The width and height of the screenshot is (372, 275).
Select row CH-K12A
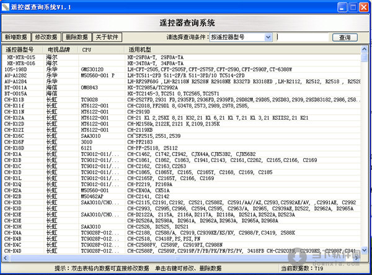(x=181, y=118)
